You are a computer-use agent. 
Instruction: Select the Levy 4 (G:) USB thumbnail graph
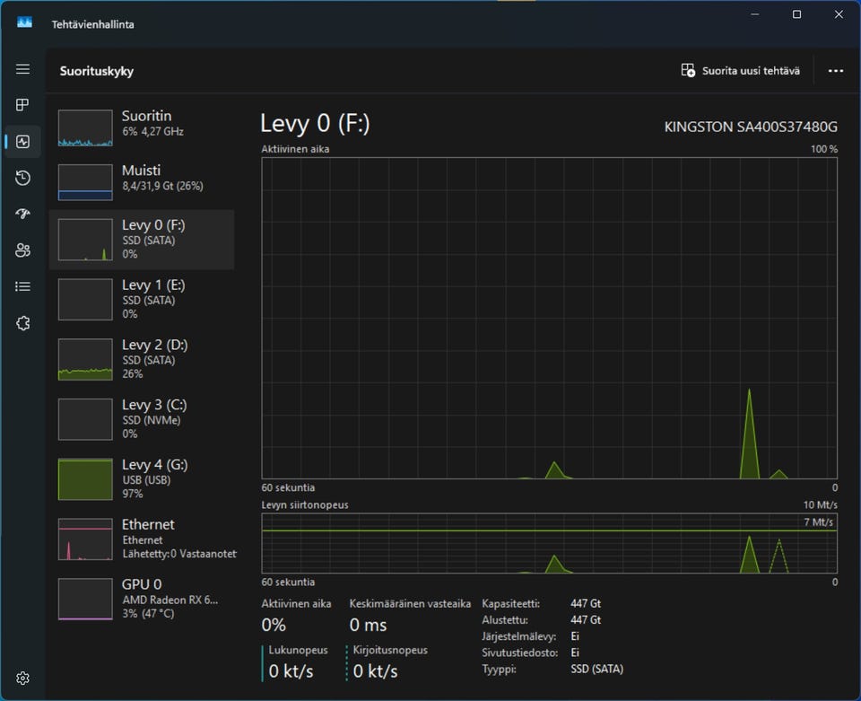(x=85, y=479)
